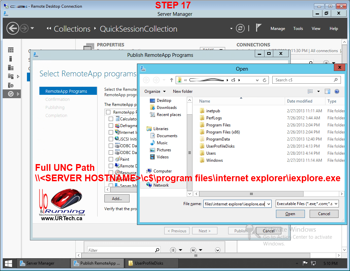Click the Server Manager back arrow

tap(12, 28)
